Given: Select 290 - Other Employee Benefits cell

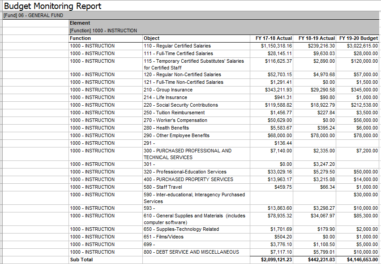Looking at the screenshot, I should [197, 135].
